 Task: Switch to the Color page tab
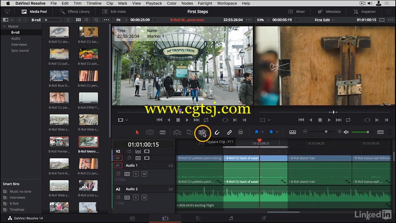(x=198, y=218)
